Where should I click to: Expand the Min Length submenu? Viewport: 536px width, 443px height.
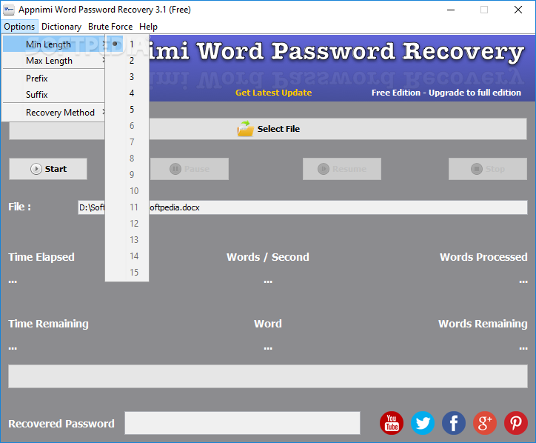53,44
